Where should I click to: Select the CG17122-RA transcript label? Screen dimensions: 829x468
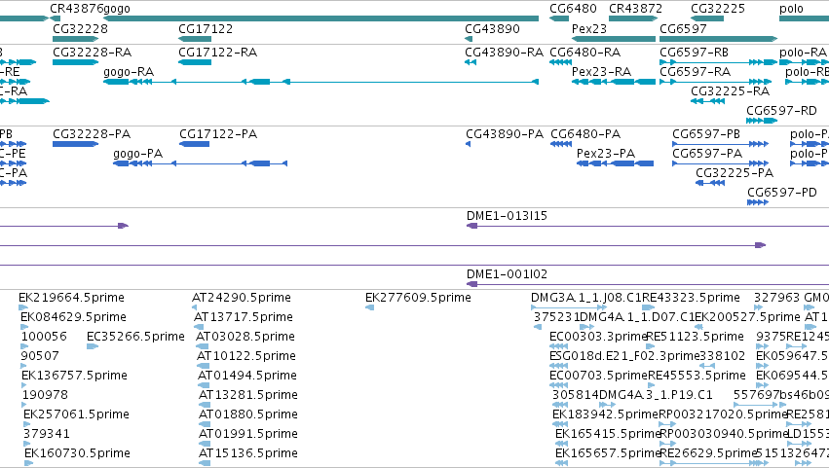point(217,53)
